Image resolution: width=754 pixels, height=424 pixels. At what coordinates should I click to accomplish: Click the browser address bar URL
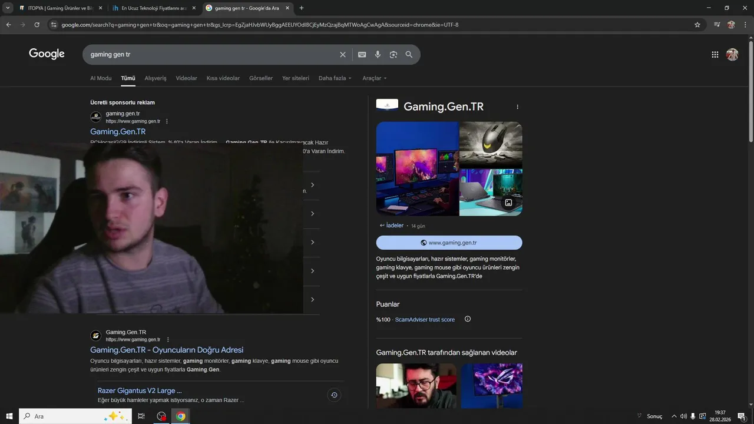pyautogui.click(x=260, y=25)
